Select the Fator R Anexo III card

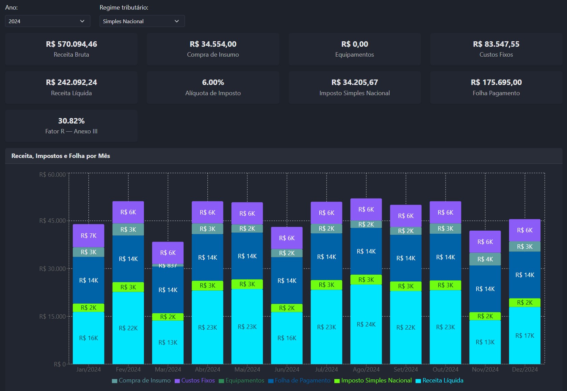pos(71,126)
